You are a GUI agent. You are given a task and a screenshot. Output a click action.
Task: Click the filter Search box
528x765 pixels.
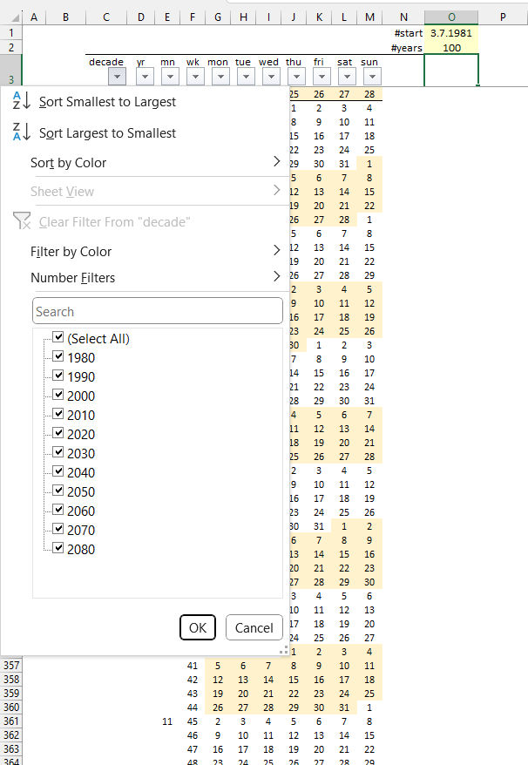point(158,311)
